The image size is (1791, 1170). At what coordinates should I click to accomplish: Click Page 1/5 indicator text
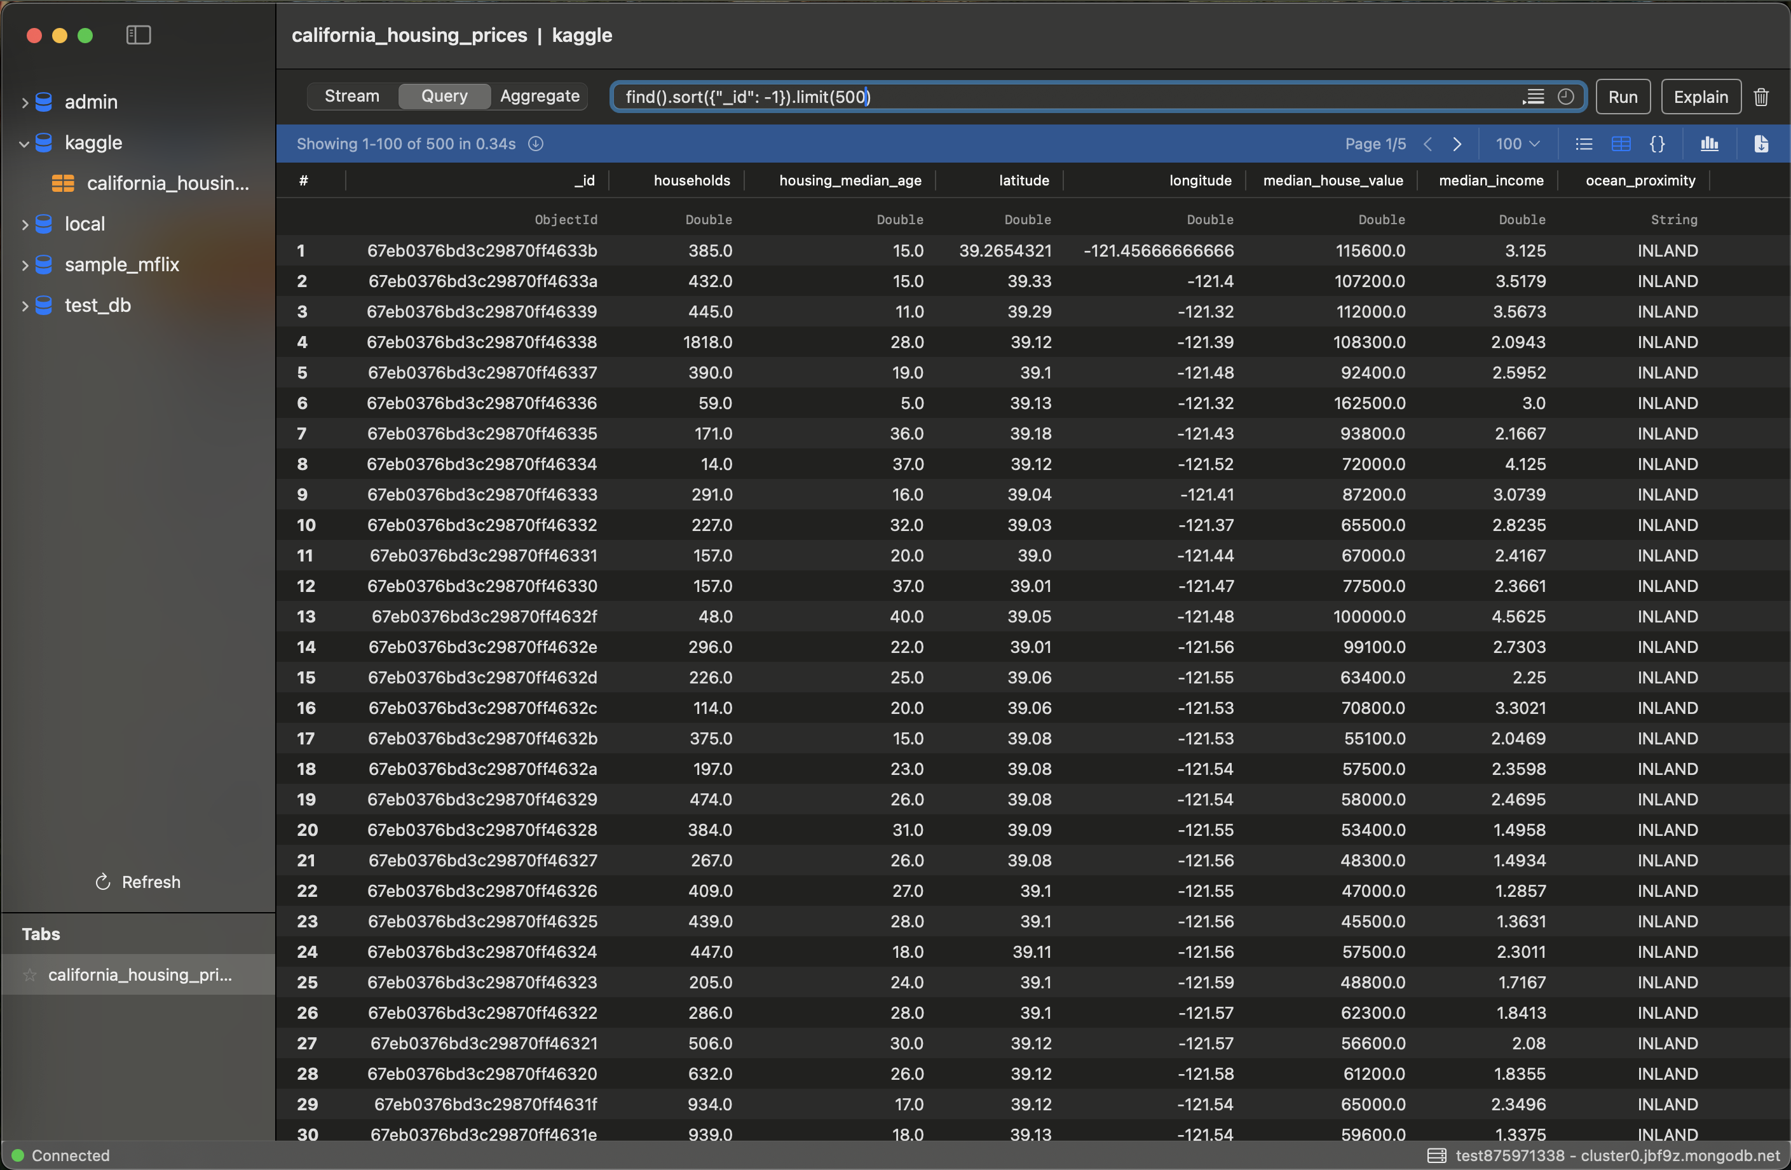1375,144
